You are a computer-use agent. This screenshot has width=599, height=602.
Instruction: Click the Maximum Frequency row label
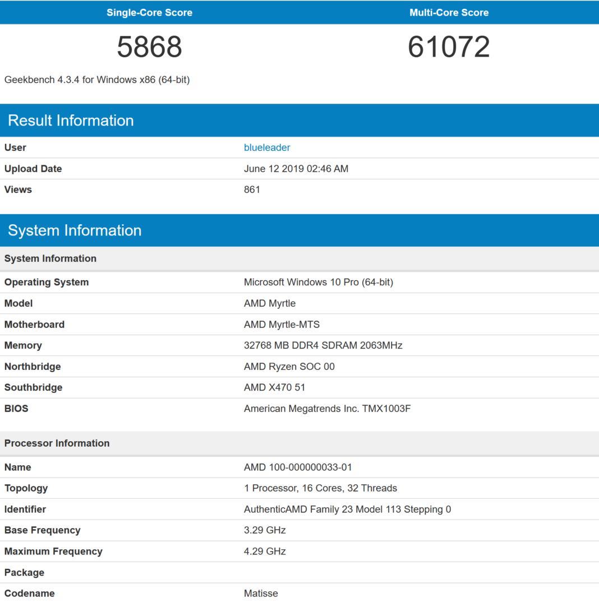coord(53,552)
